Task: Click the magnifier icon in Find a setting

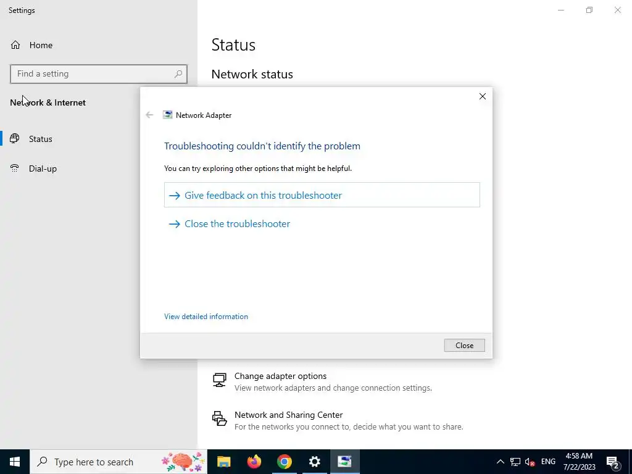Action: point(178,74)
